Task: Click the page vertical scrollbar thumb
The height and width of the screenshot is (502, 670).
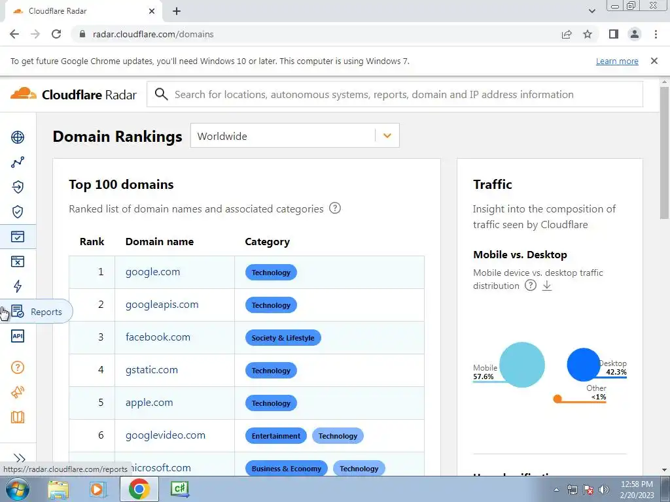Action: coord(664,153)
